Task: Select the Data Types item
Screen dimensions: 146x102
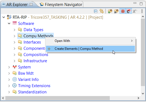Action: [x=34, y=30]
